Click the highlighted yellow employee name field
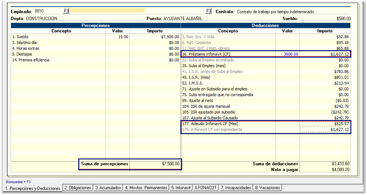Viewport: 367px width, 195px height. pos(107,10)
